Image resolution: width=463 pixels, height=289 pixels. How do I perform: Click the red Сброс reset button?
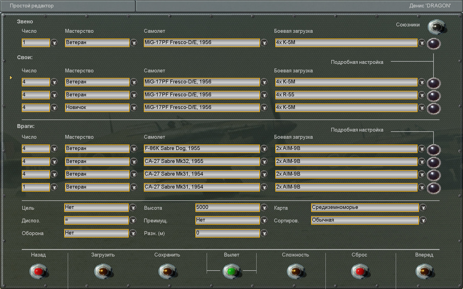[x=359, y=271]
